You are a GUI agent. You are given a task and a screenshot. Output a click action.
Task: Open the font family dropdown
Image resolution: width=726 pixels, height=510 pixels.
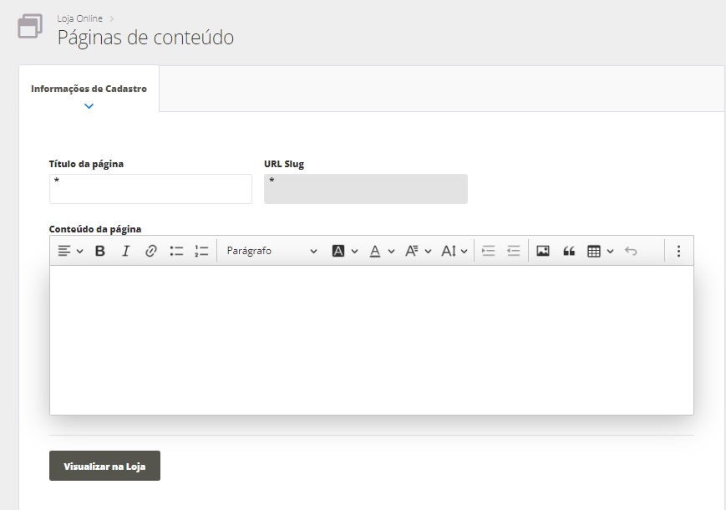point(418,251)
